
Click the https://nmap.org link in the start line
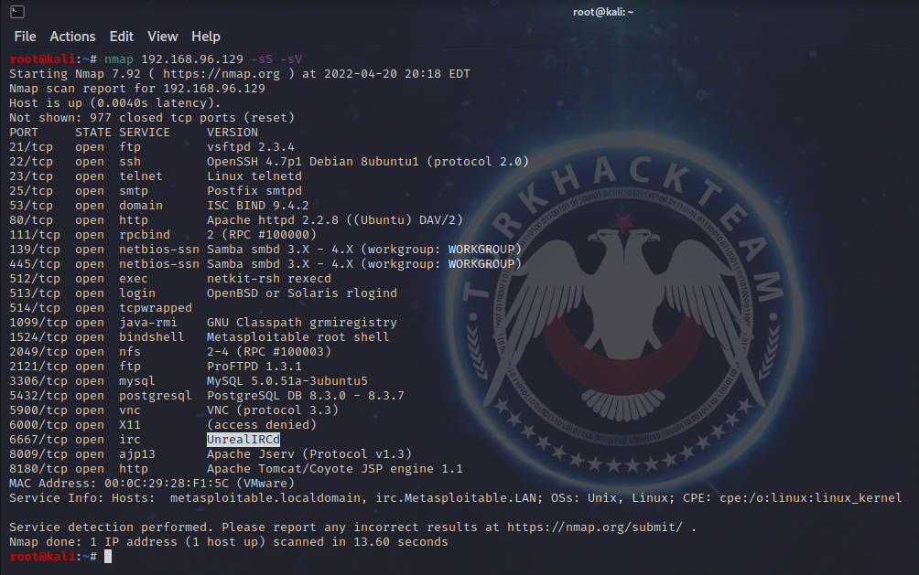221,74
